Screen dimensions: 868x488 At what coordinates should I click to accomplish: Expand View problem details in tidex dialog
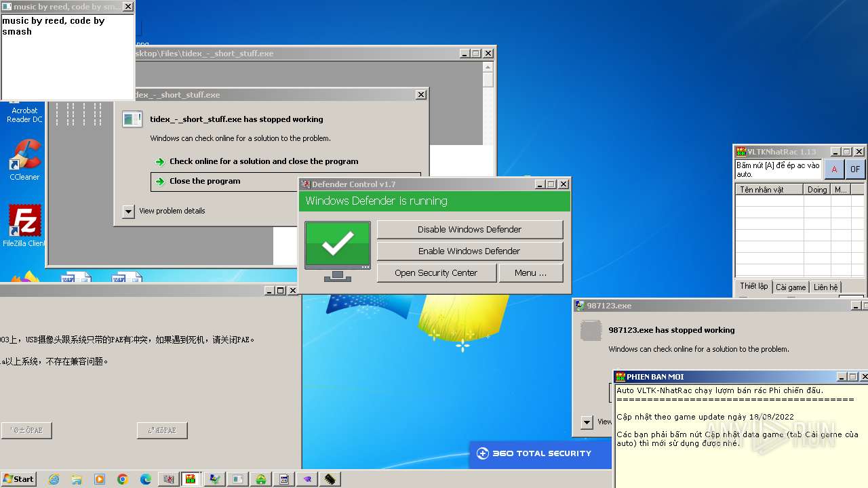point(129,211)
